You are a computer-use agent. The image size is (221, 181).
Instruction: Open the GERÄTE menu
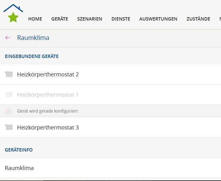(60, 19)
